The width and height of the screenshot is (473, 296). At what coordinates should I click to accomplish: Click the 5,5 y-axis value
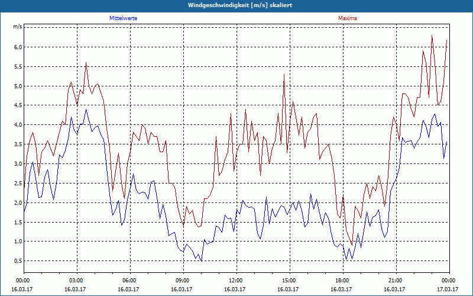[x=18, y=67]
